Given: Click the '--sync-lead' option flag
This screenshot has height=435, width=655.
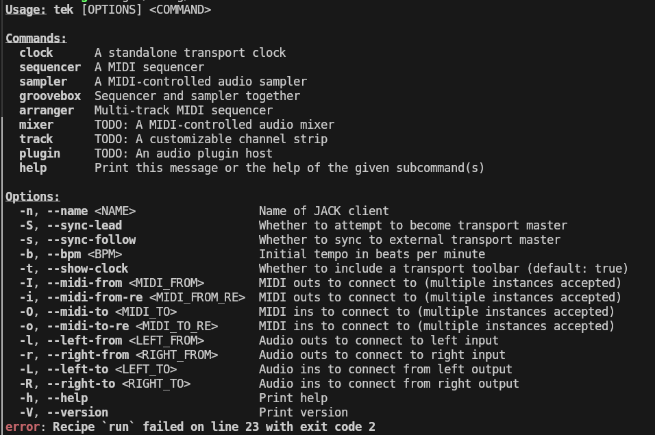Looking at the screenshot, I should point(84,225).
